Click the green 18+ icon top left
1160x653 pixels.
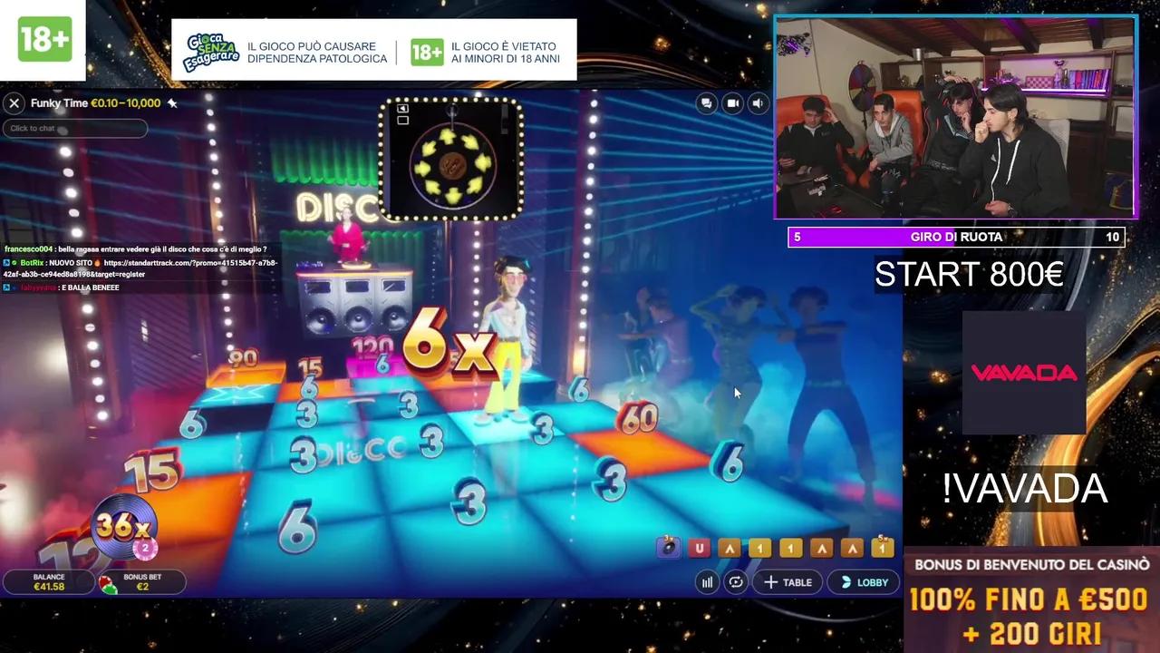click(44, 40)
